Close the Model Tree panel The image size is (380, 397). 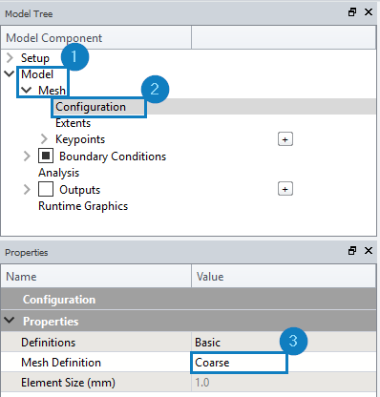coord(369,12)
